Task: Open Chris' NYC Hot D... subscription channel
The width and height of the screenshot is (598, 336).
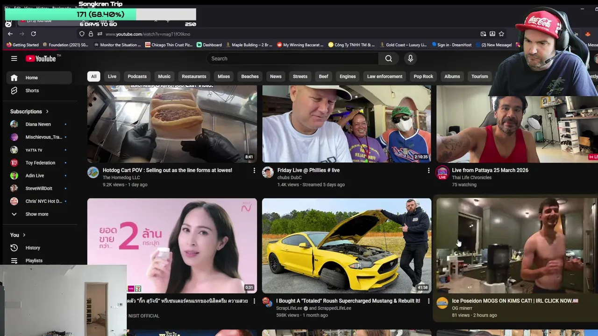Action: point(39,201)
